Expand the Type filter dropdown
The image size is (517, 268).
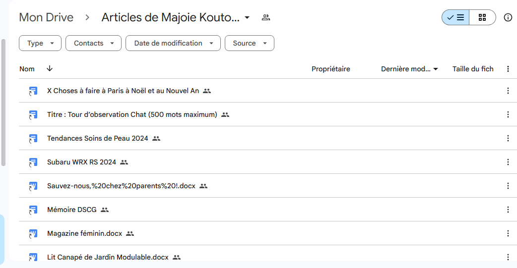(40, 43)
